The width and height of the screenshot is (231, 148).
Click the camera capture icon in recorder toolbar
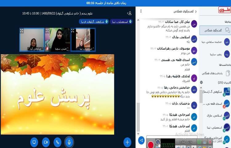[x=158, y=142]
